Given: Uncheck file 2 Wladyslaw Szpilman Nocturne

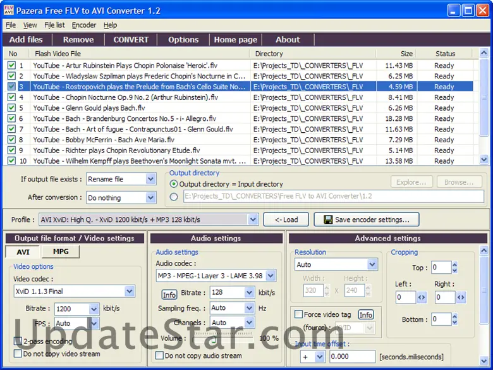Looking at the screenshot, I should (11, 76).
